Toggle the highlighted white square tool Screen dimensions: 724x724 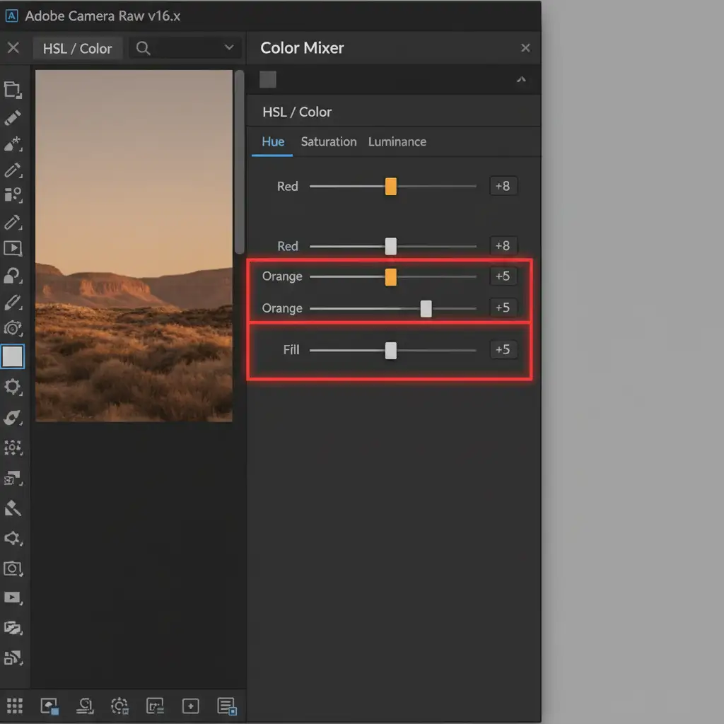[13, 357]
